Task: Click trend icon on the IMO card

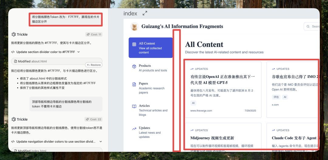Action: click(273, 69)
